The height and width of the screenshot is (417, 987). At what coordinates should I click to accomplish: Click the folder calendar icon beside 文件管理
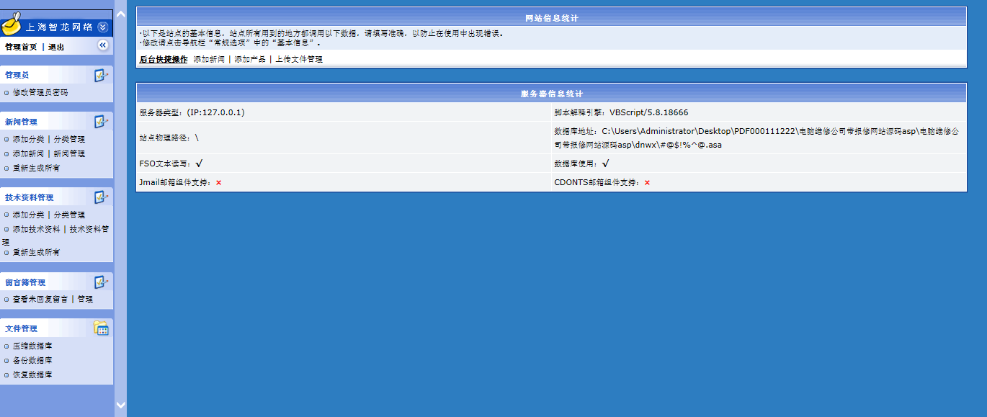(x=101, y=328)
